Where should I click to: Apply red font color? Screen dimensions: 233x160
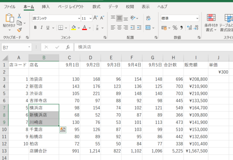85,28
